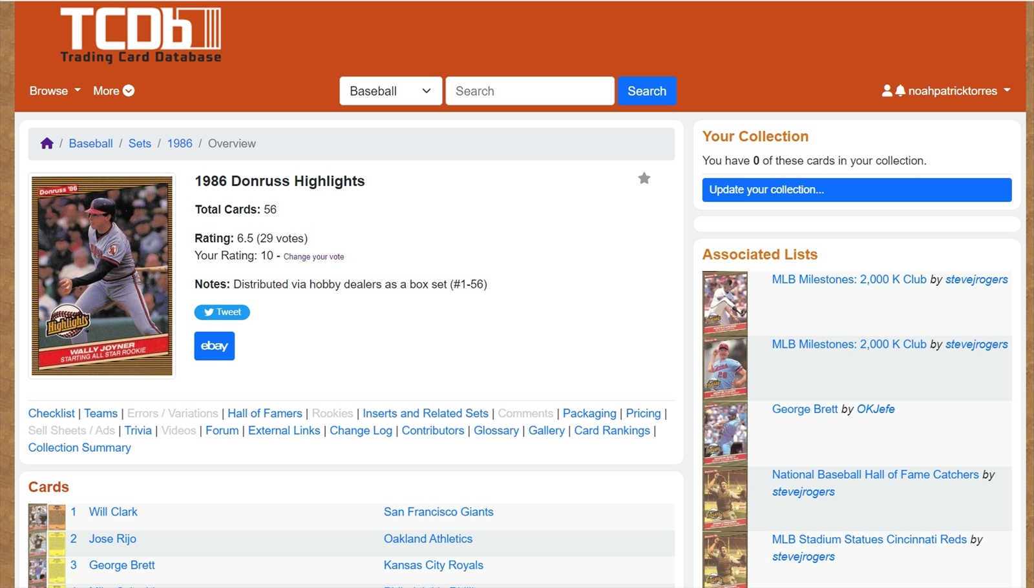Open the Packaging section
This screenshot has width=1034, height=588.
[x=589, y=413]
